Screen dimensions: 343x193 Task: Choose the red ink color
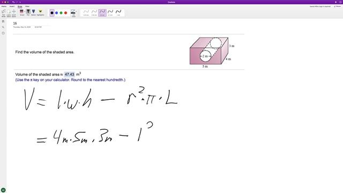[x=65, y=13]
